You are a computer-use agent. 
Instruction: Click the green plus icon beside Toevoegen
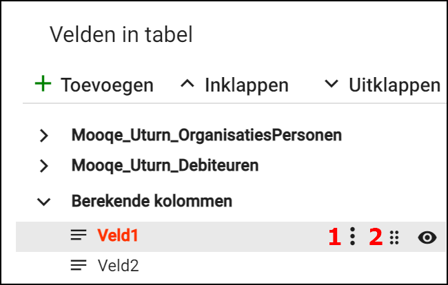click(43, 85)
